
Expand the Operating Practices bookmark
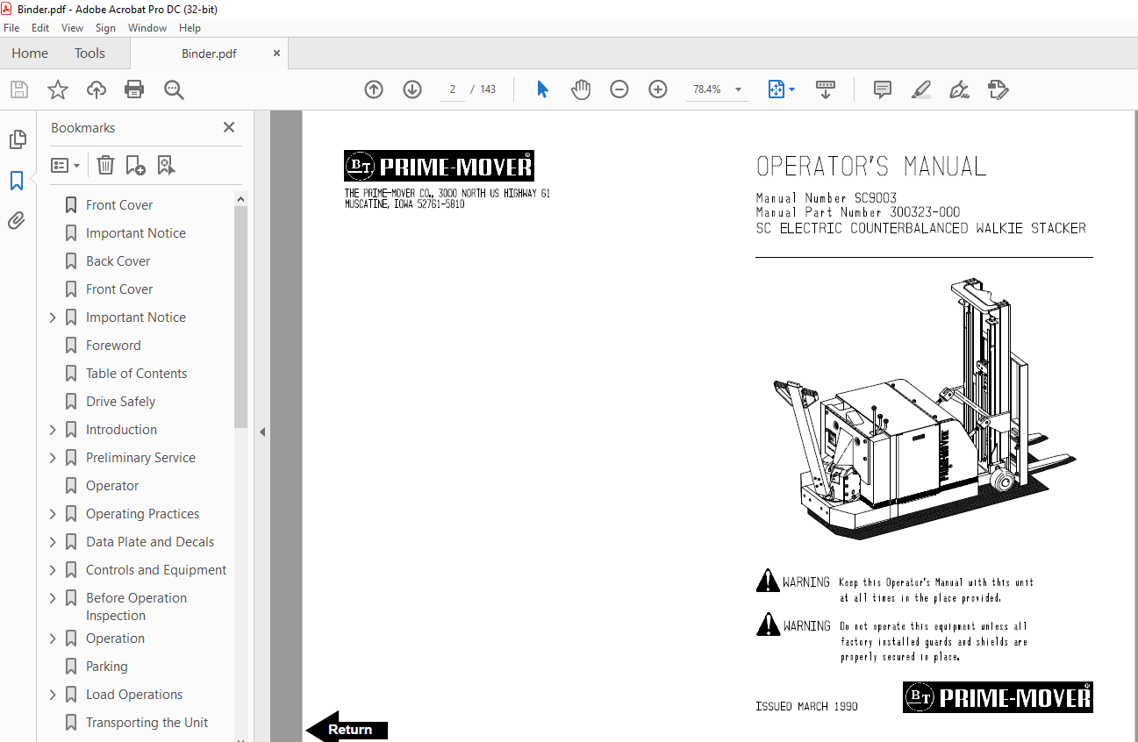coord(53,514)
